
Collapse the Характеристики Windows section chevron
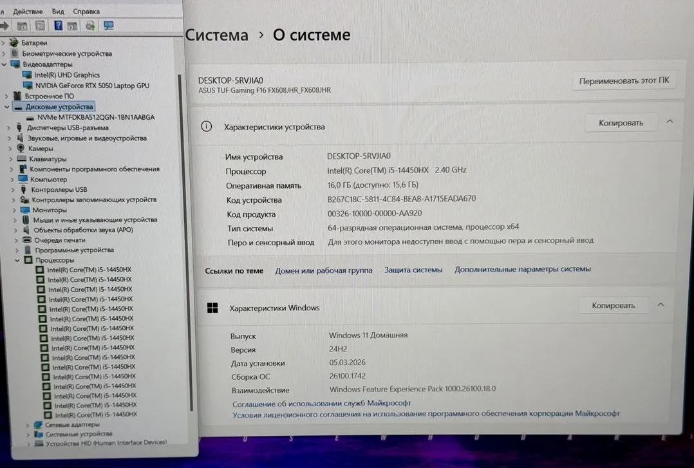pos(660,305)
